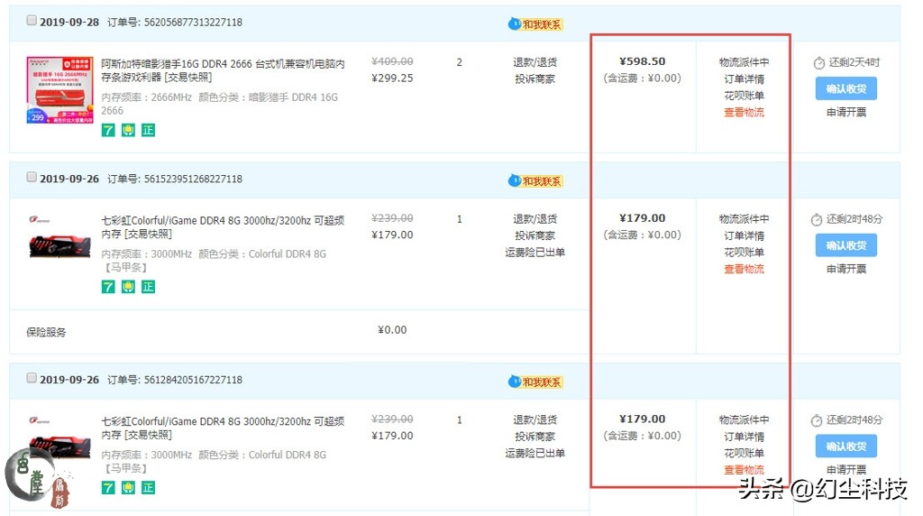Click 运费险已出单 in order 561523951268227118

(x=535, y=252)
